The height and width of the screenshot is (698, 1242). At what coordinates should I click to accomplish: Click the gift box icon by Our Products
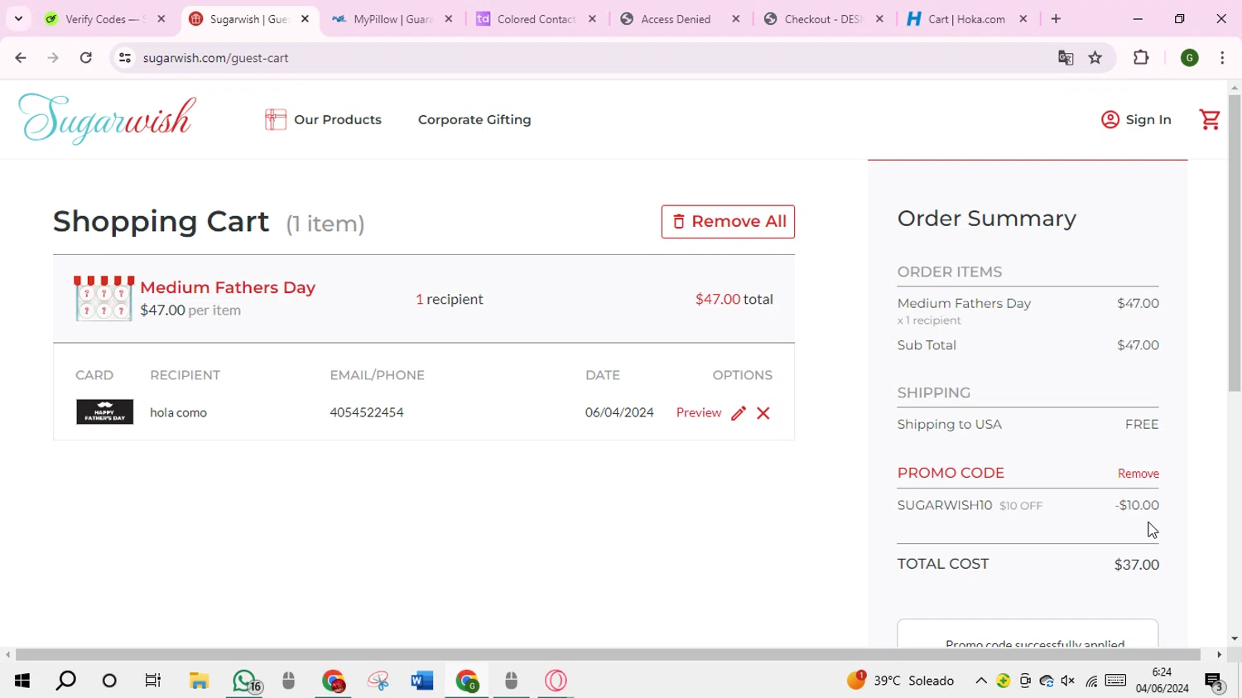tap(276, 119)
